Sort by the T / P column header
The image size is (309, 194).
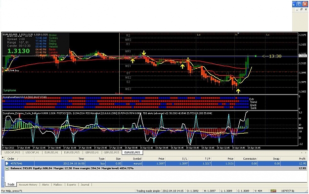click(x=200, y=159)
